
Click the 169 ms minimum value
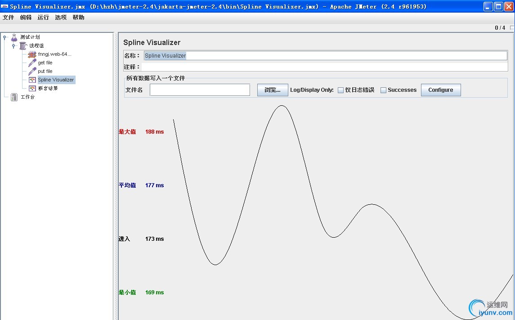[154, 293]
